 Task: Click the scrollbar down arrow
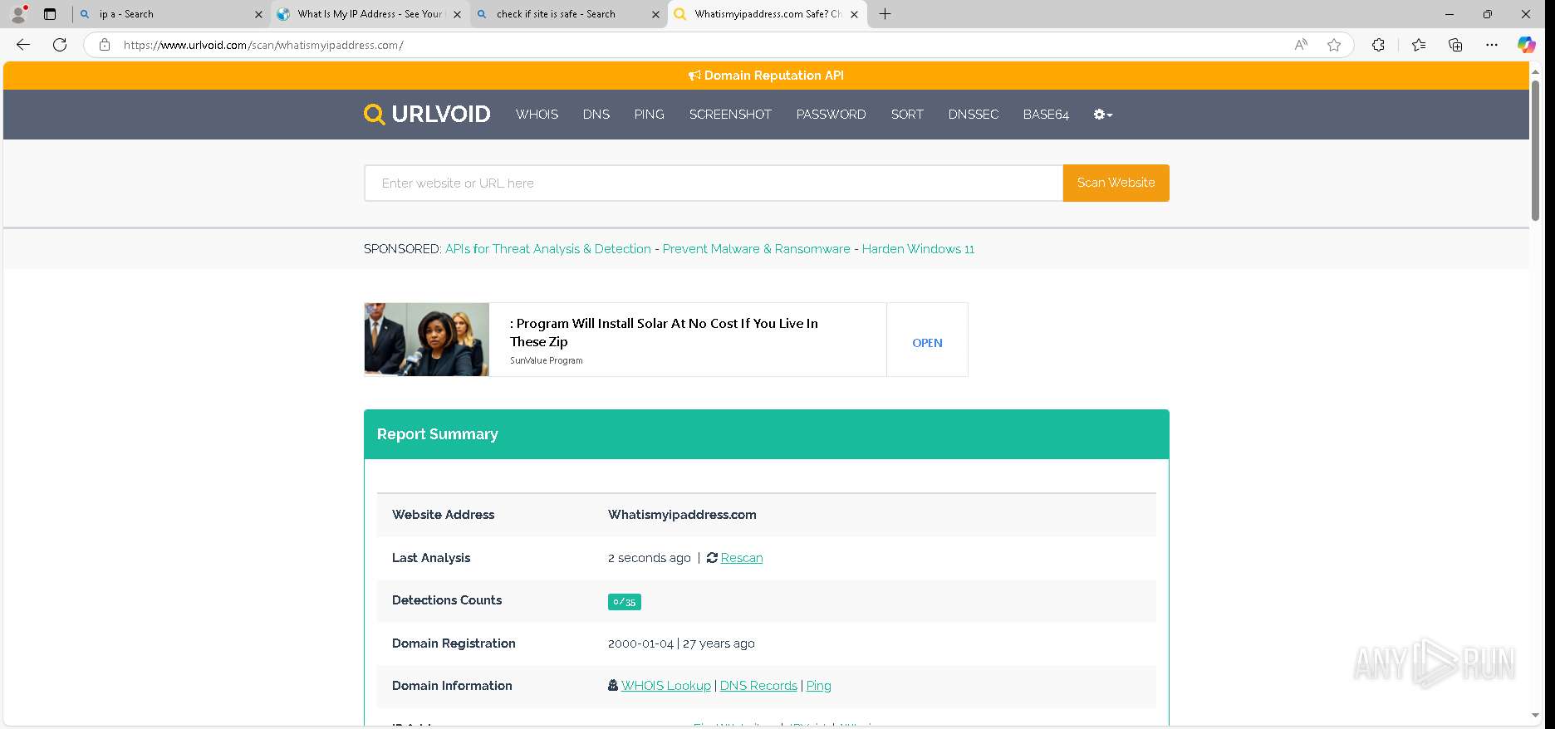[x=1536, y=715]
